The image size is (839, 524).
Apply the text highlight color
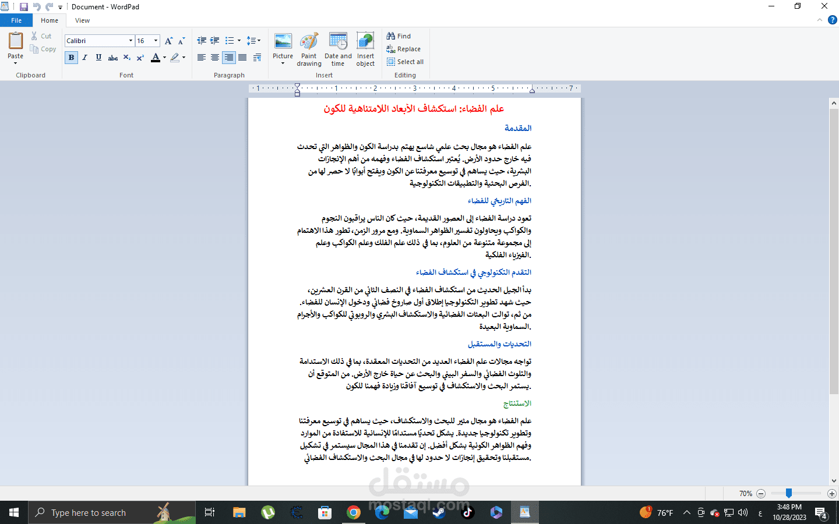click(x=175, y=58)
